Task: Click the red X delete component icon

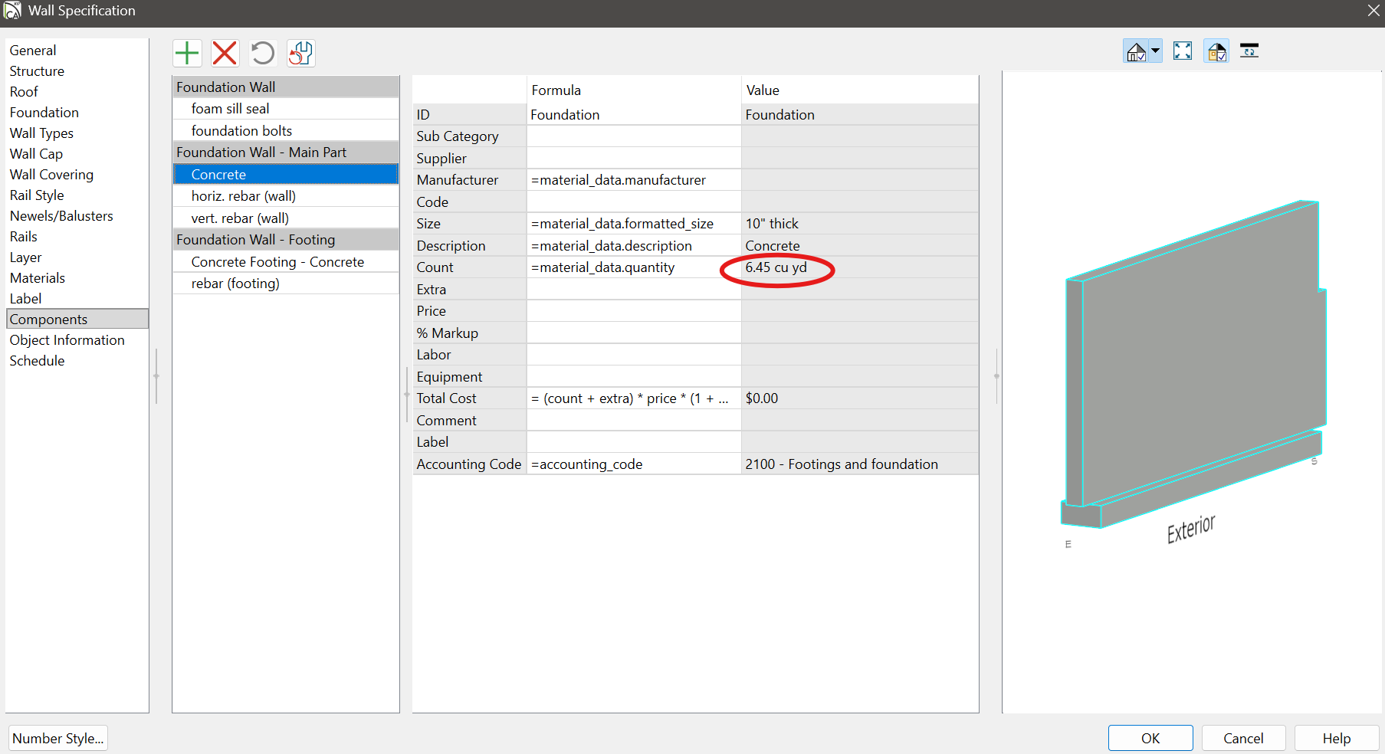Action: coord(225,53)
